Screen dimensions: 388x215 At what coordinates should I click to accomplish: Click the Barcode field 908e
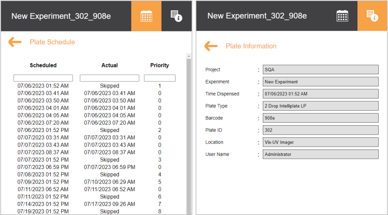[x=321, y=118]
